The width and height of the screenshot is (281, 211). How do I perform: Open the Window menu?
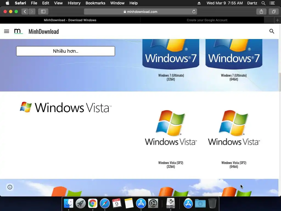tap(117, 3)
